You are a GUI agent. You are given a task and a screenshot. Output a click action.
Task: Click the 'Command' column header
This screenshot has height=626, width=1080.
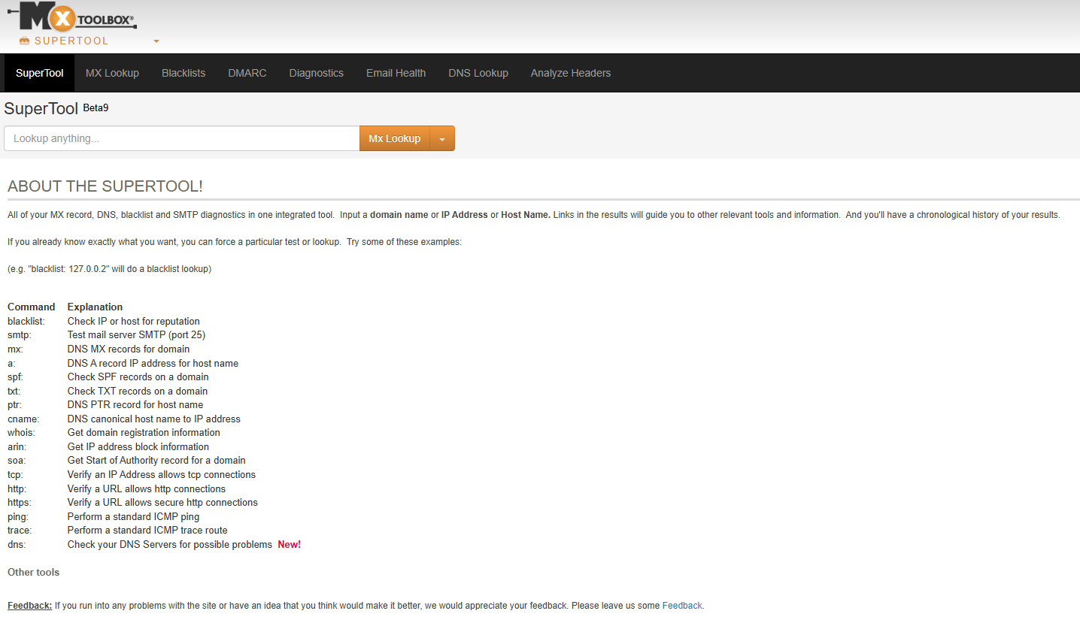coord(32,307)
